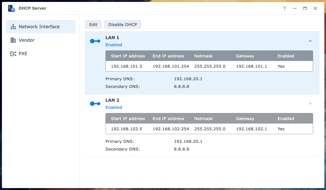Screen dimensions: 326x190
Task: Click the Edit button
Action: coord(93,24)
